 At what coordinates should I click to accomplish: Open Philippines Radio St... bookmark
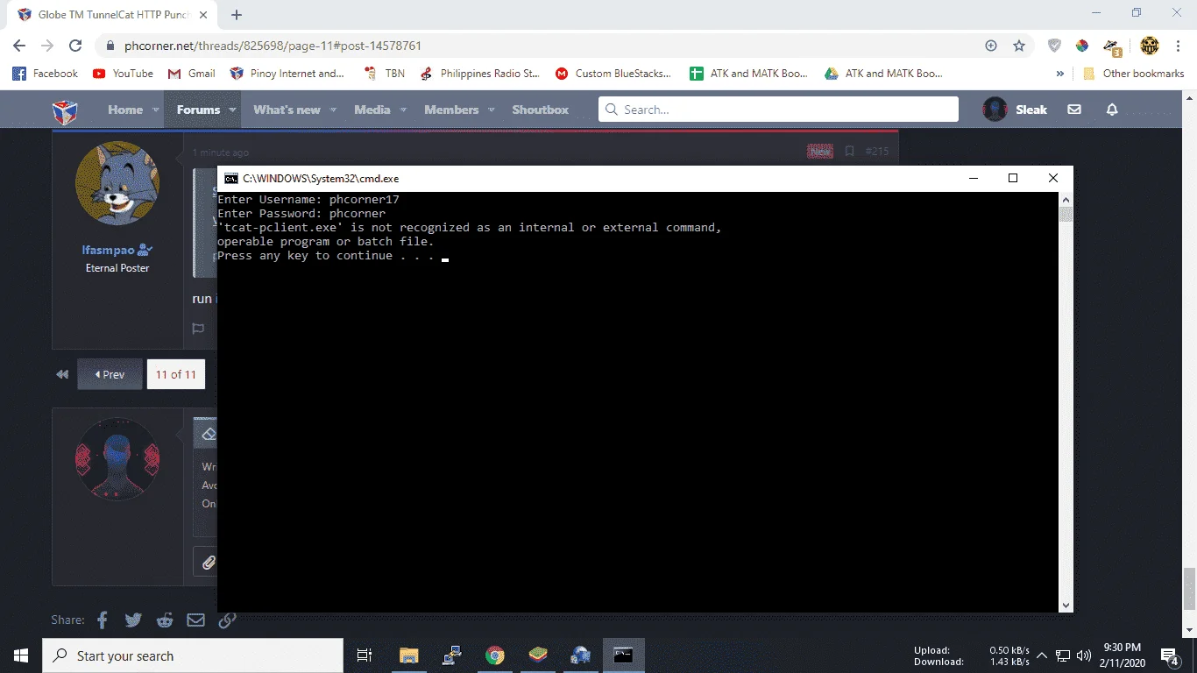479,74
